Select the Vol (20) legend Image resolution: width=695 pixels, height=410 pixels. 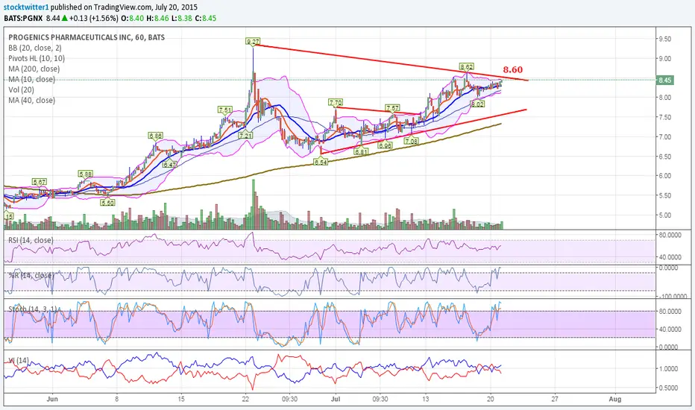tap(22, 89)
